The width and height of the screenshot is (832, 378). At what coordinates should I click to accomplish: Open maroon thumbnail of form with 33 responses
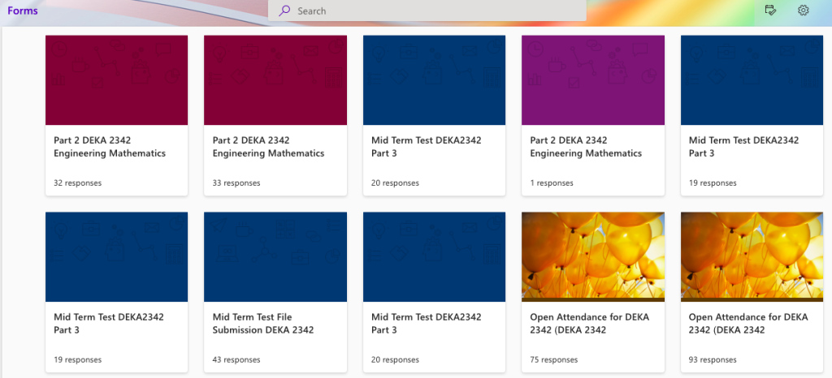275,80
